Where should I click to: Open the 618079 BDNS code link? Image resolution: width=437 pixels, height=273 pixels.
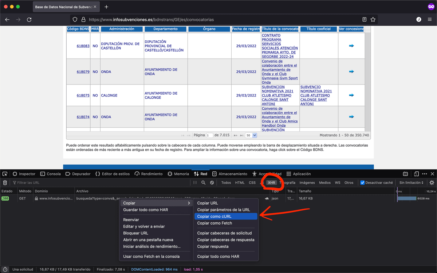coord(83,72)
